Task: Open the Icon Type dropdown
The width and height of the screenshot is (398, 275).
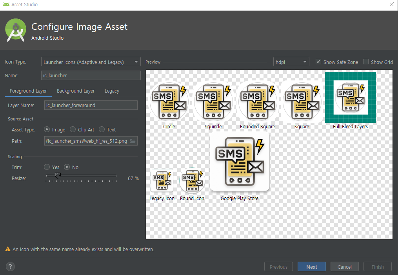Action: click(91, 62)
